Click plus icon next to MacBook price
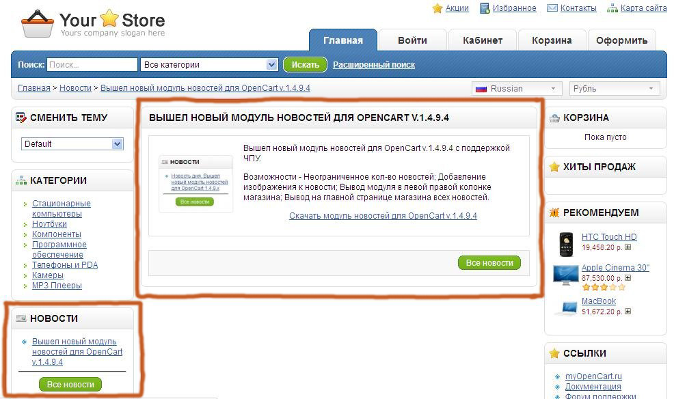Screen dimensions: 674x399 point(628,312)
